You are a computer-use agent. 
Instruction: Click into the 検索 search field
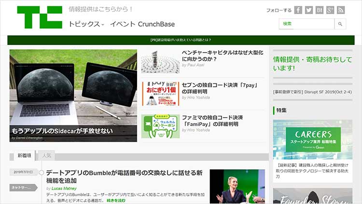306,24
